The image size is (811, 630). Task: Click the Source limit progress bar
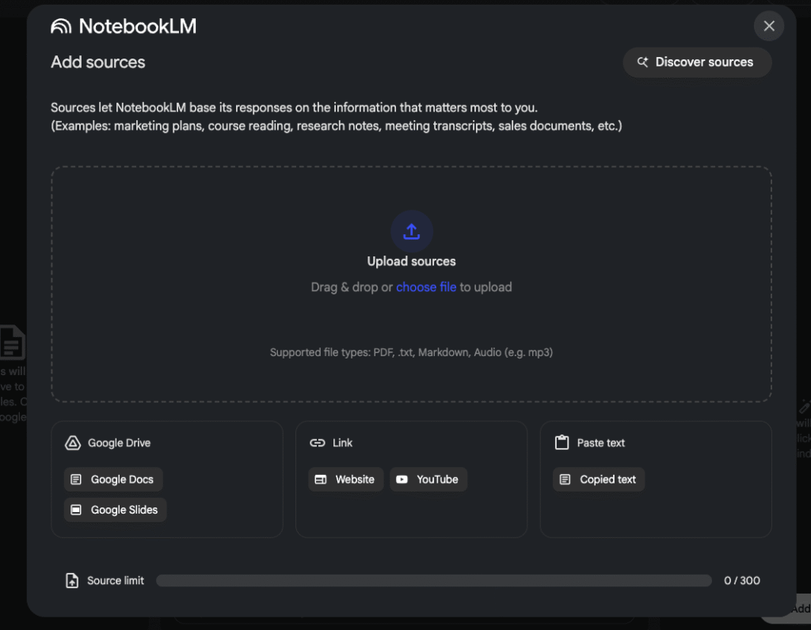[434, 581]
